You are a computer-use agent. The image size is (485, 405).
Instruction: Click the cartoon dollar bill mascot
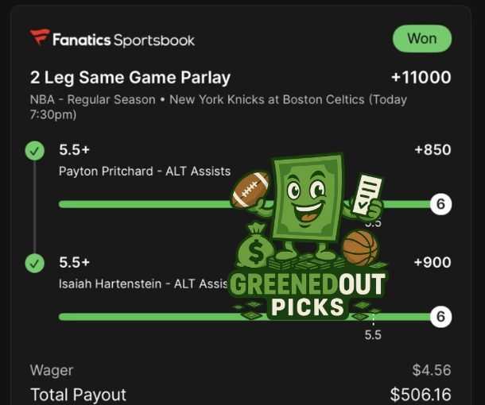307,199
